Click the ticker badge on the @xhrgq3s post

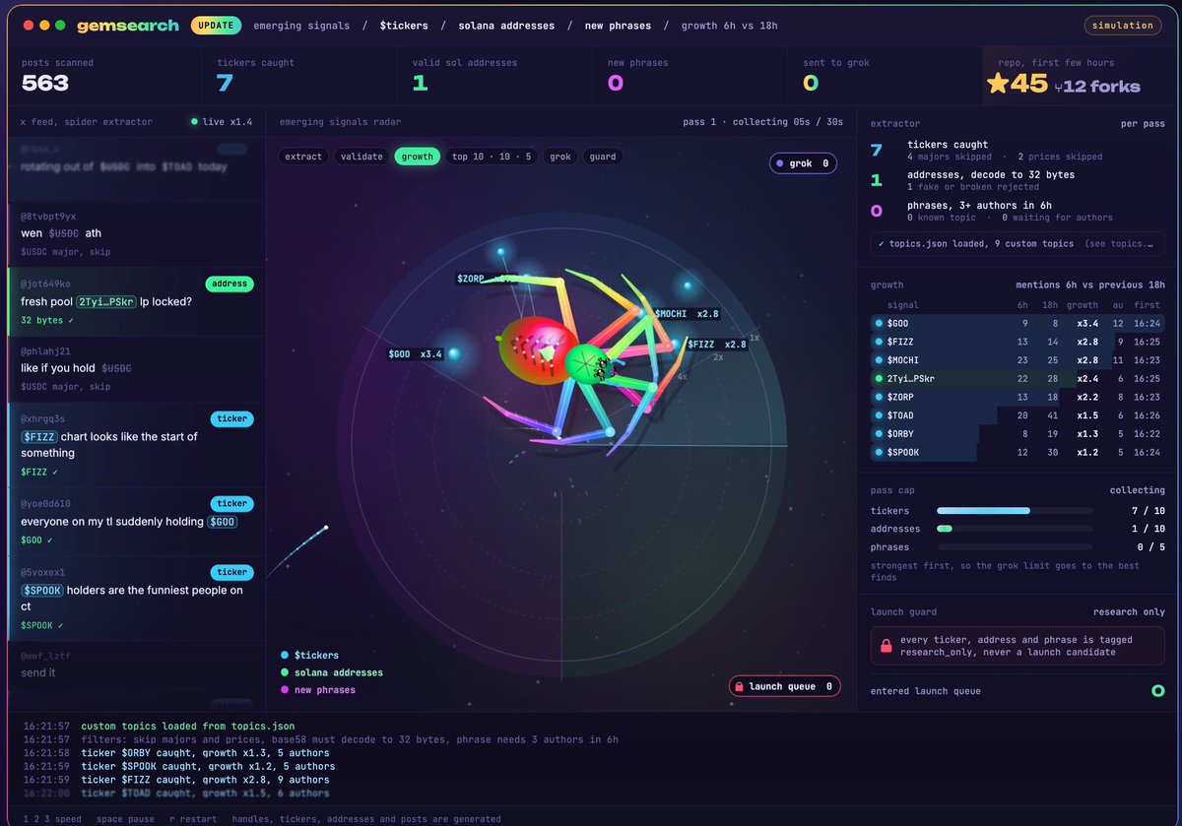tap(232, 418)
